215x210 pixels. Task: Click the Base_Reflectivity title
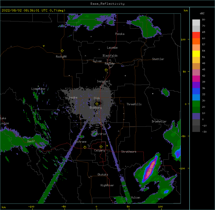pyautogui.click(x=107, y=4)
